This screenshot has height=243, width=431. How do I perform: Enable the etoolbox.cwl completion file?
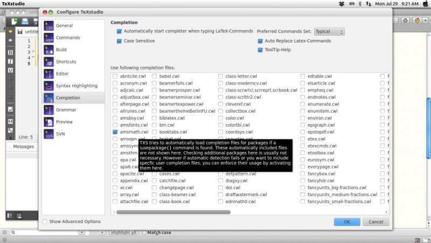click(303, 153)
